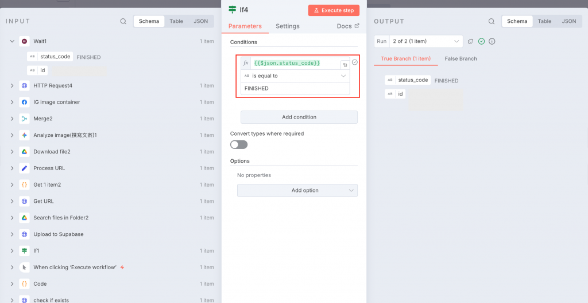Open the Docs link

(x=347, y=26)
